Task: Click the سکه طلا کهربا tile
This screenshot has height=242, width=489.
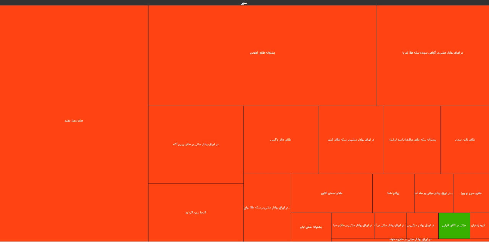Action: [x=432, y=53]
